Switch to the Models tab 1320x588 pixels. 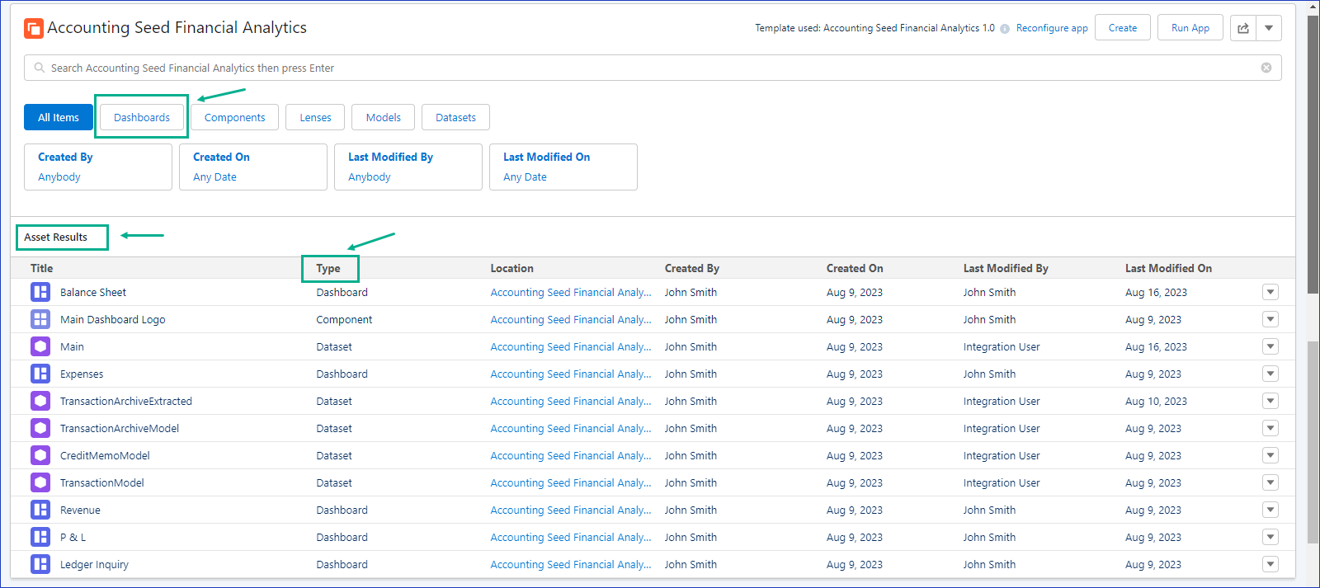click(384, 117)
